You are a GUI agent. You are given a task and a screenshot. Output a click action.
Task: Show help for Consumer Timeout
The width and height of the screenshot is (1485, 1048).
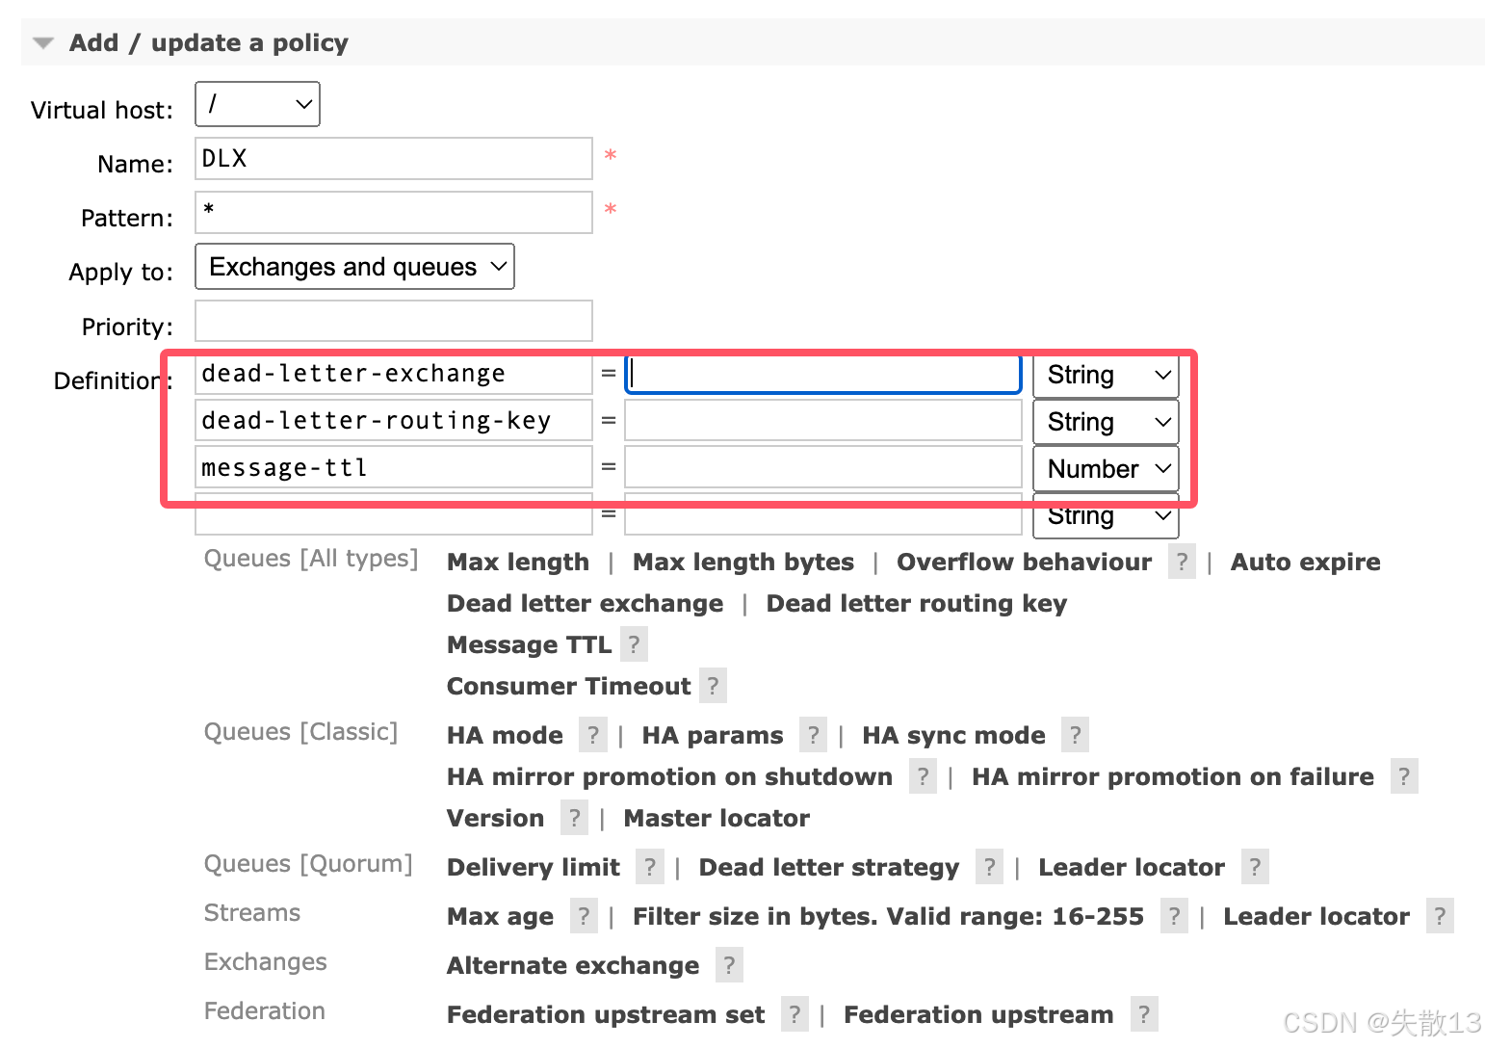click(x=713, y=686)
